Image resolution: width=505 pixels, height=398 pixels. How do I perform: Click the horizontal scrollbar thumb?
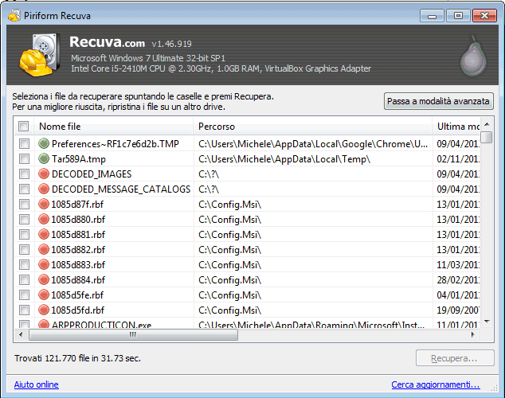tap(133, 334)
